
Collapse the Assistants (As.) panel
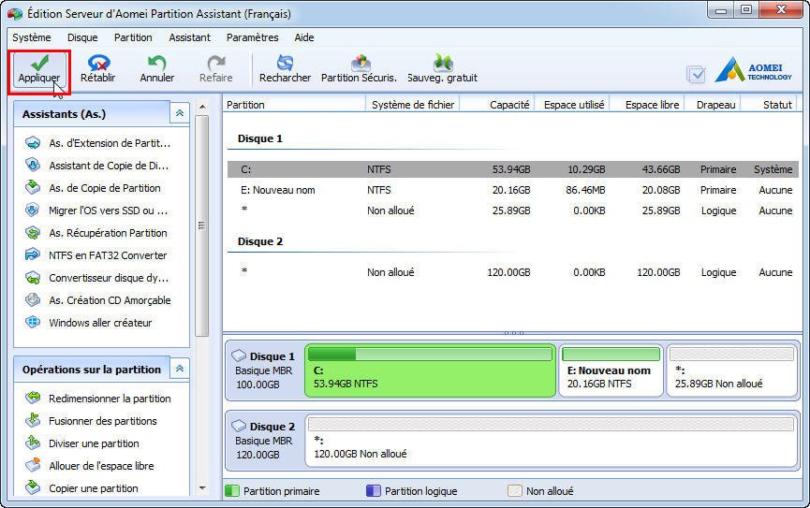pos(180,113)
